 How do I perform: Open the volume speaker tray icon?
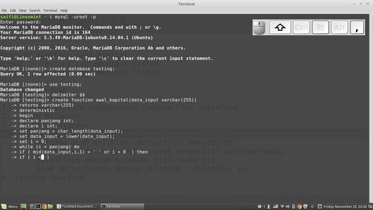[x=287, y=206]
